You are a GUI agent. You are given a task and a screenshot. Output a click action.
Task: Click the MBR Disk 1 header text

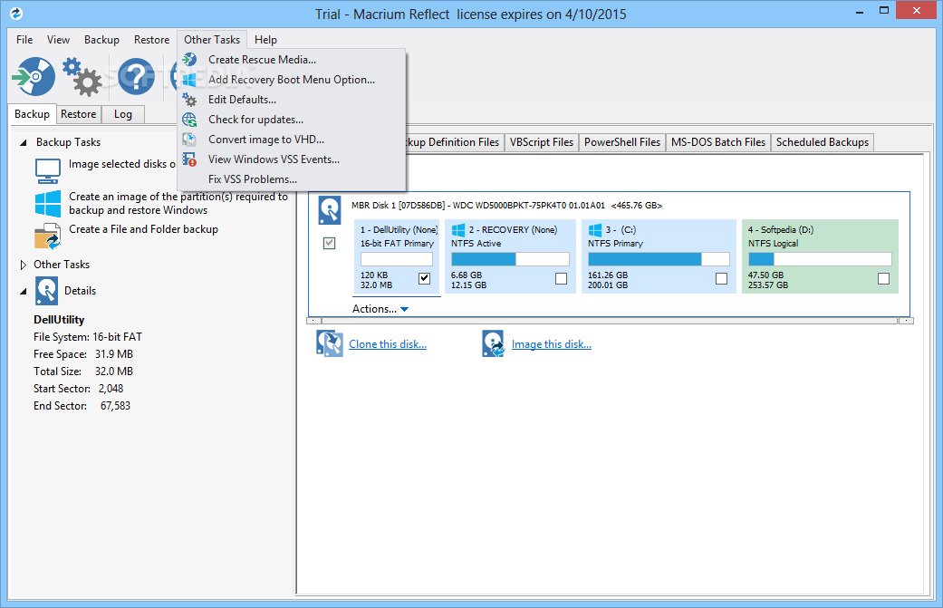506,206
